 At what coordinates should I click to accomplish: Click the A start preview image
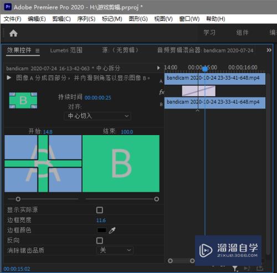pos(43,163)
